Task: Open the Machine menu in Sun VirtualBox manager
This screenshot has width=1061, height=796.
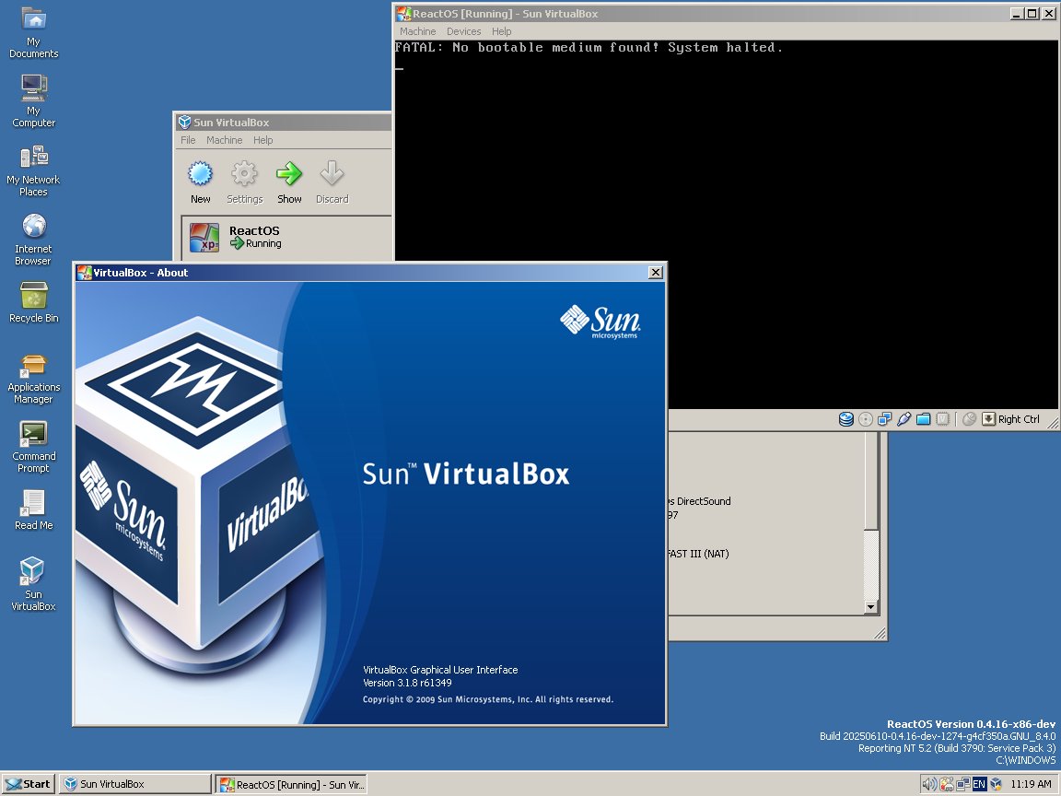Action: click(224, 140)
